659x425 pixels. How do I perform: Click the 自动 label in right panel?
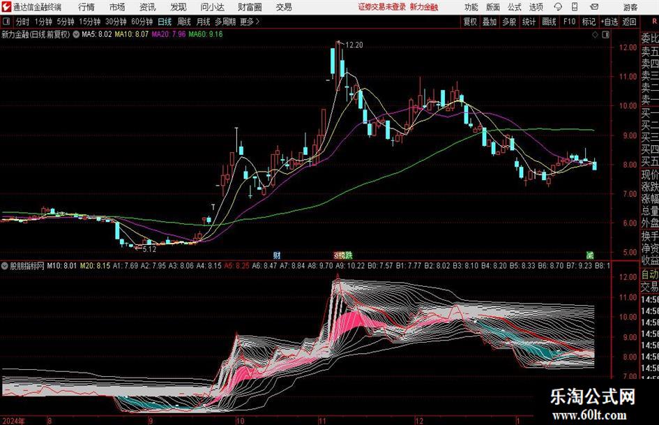650,274
